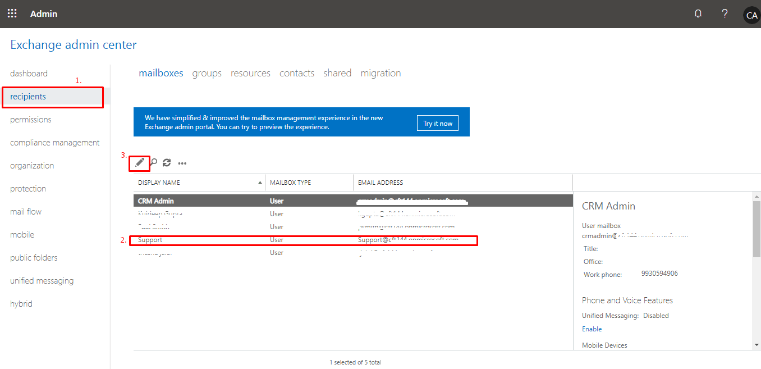Viewport: 761px width, 369px height.
Task: Click the search magnifier icon
Action: (153, 163)
